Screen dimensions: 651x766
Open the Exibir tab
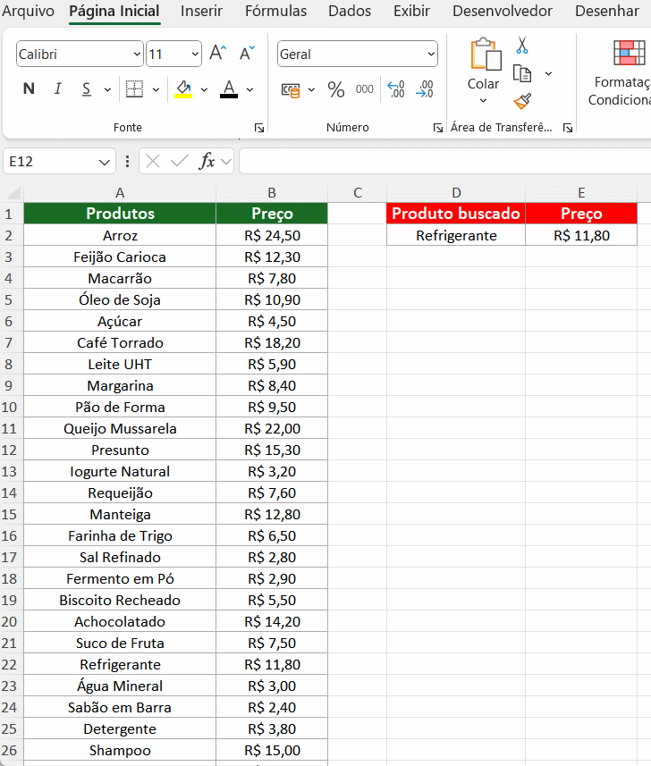(x=411, y=12)
